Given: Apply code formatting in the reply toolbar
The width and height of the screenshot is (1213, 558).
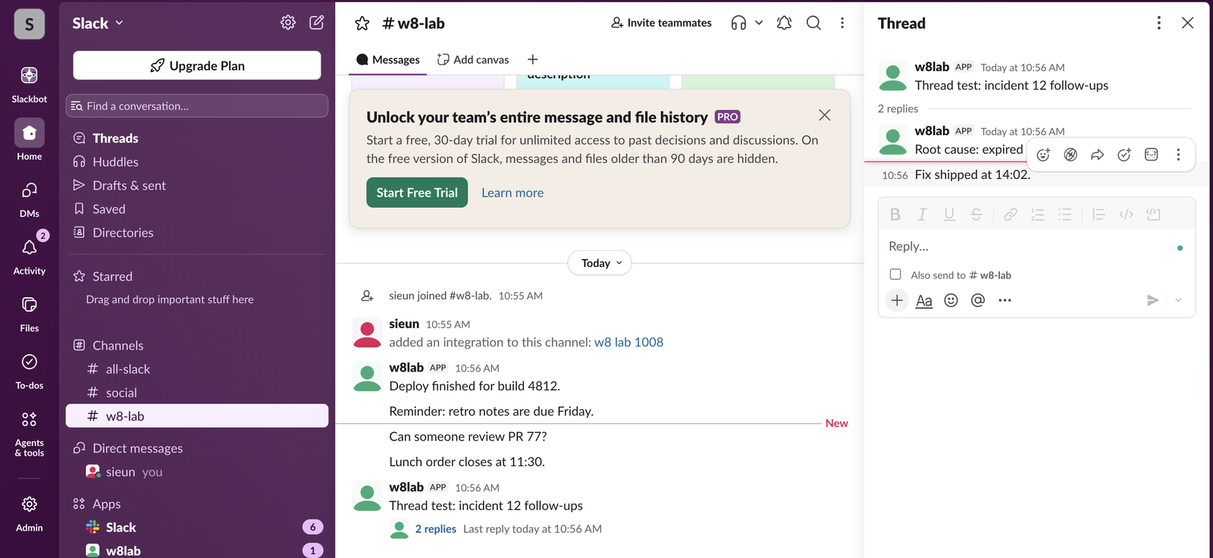Looking at the screenshot, I should [1127, 215].
